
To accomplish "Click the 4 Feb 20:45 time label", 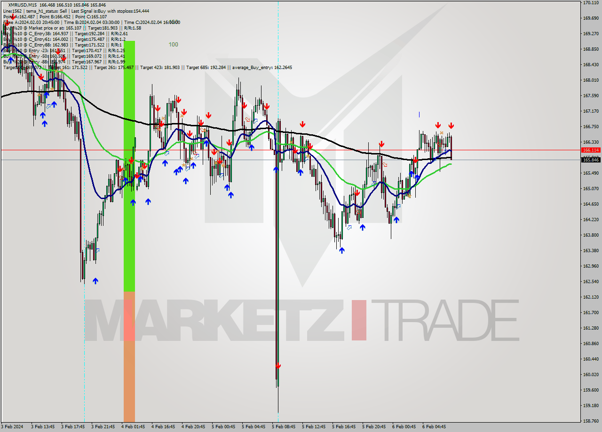I will tap(193, 427).
